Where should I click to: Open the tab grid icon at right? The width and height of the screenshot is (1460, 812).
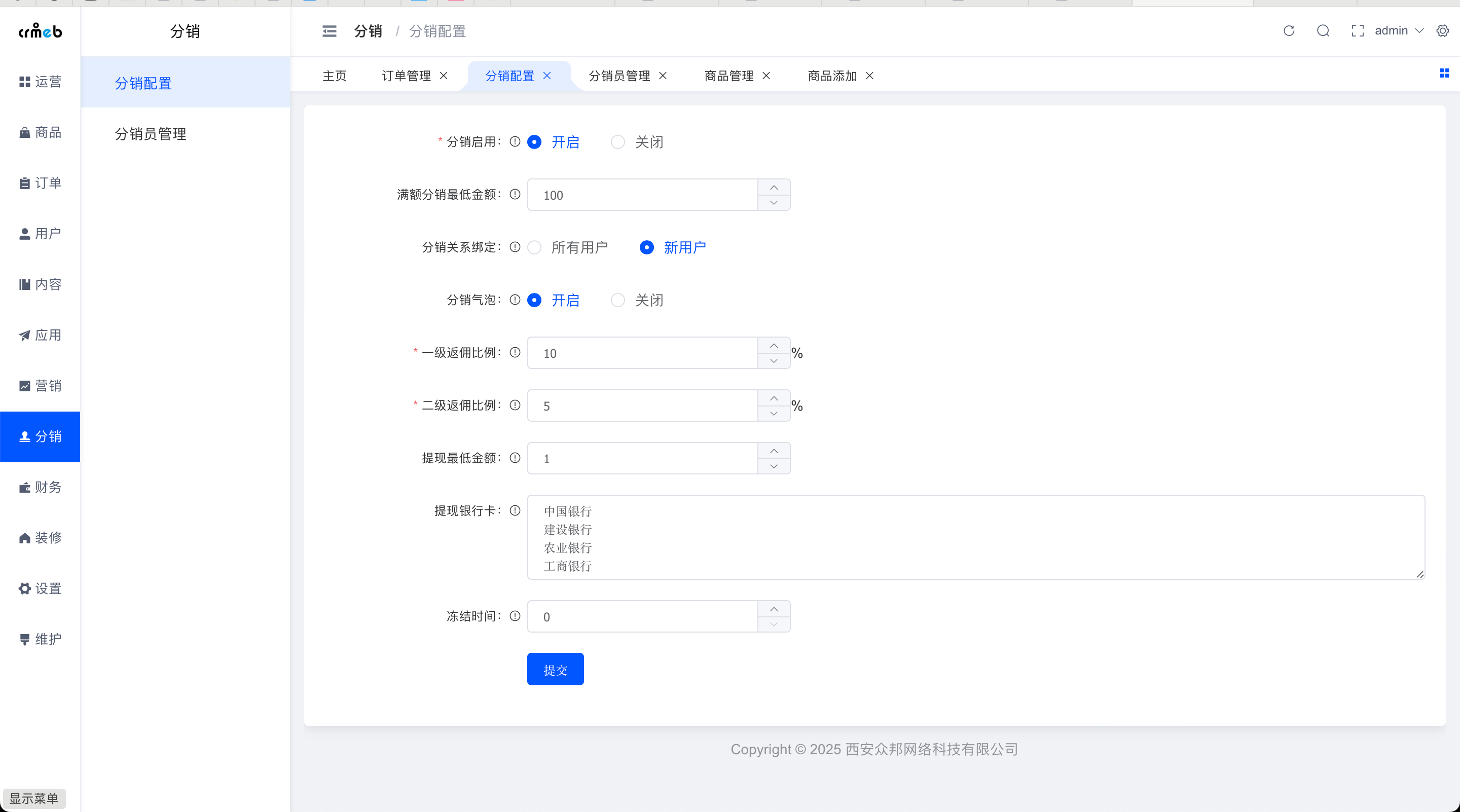pos(1444,73)
